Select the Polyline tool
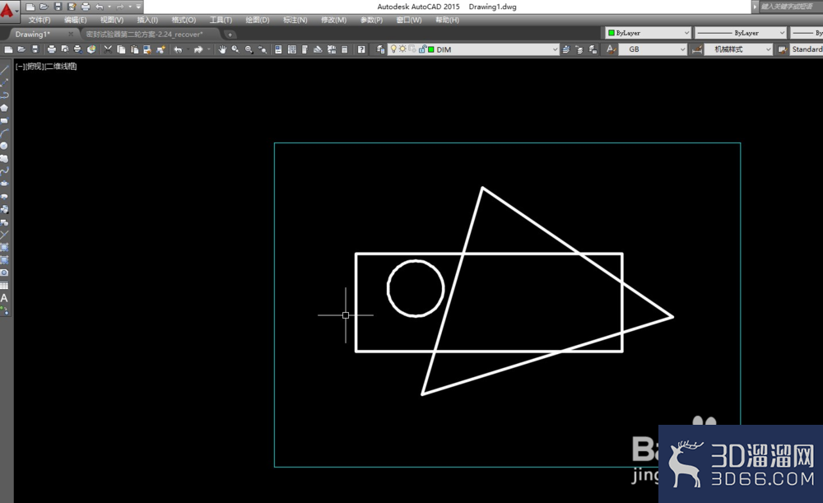 [4, 95]
